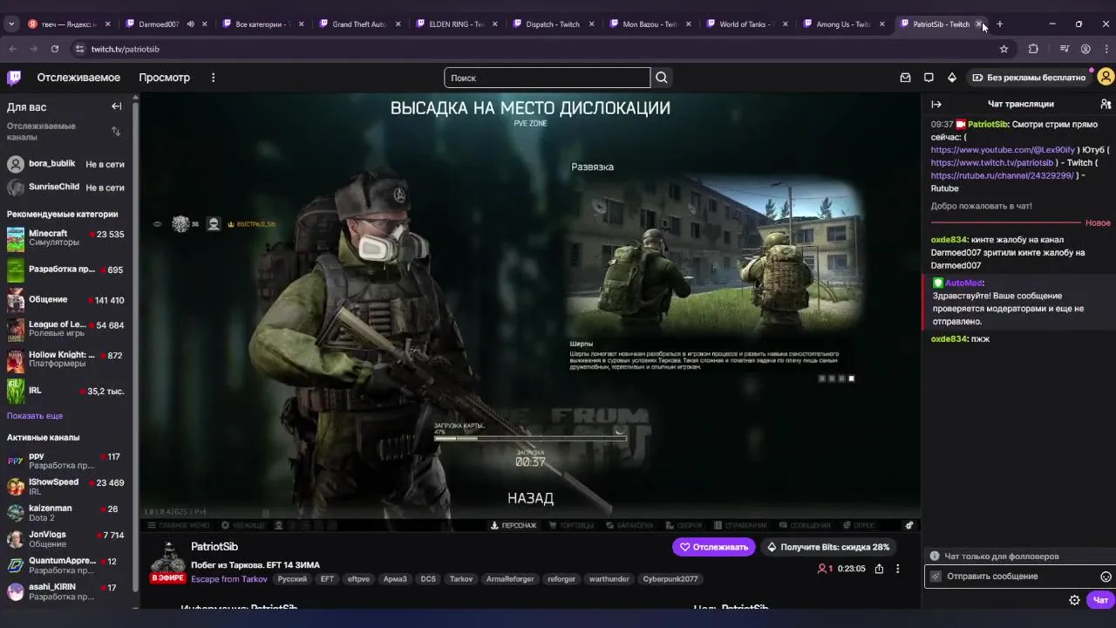Image resolution: width=1116 pixels, height=628 pixels.
Task: Open Minecraft recommended category
Action: point(65,238)
